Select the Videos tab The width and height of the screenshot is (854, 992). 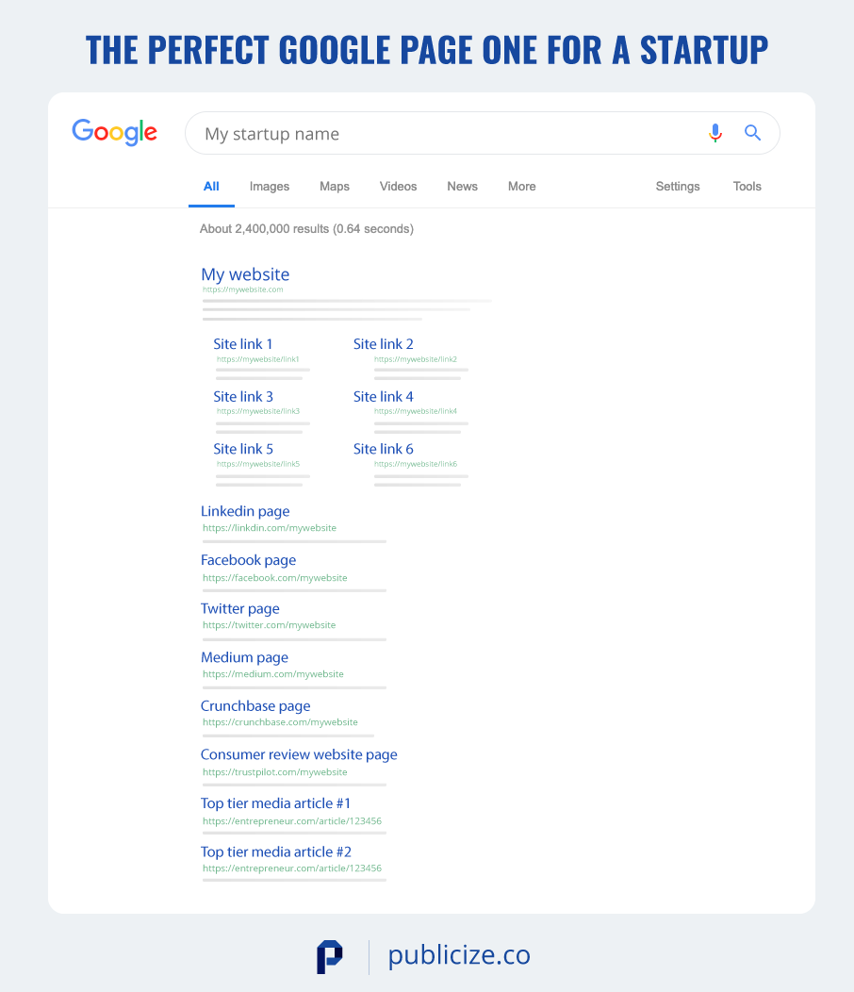(398, 187)
